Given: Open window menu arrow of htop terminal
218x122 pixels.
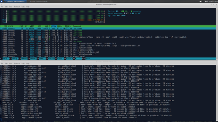Looking at the screenshot, I should click(x=2, y=4).
